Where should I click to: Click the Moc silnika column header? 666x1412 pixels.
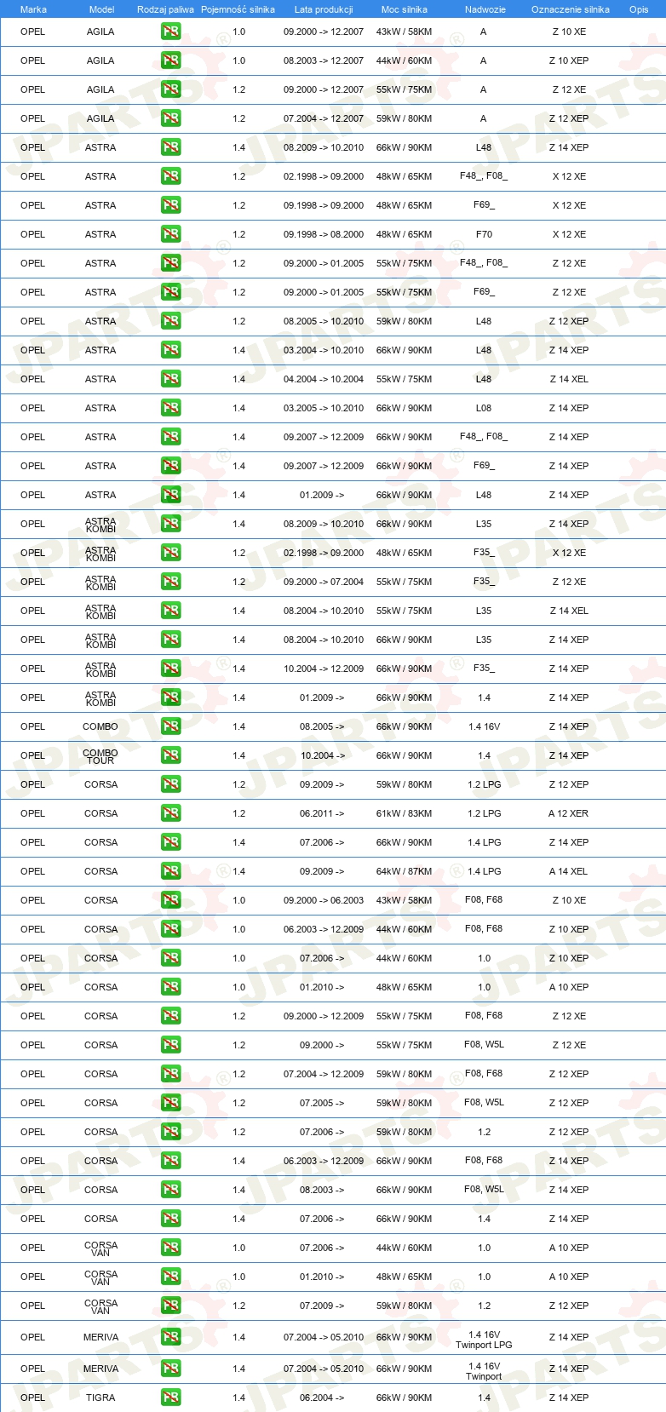(x=405, y=9)
